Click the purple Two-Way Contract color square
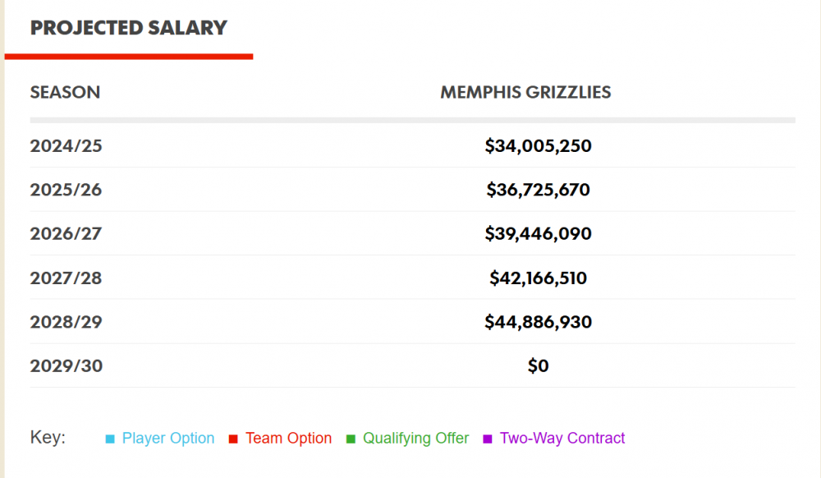The height and width of the screenshot is (478, 821). [x=488, y=439]
